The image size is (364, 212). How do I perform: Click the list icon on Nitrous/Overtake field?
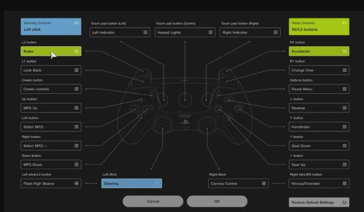344,183
